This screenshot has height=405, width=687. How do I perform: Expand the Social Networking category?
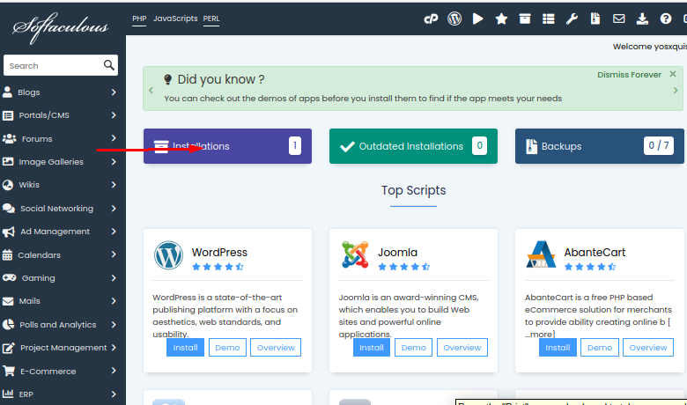pos(60,209)
